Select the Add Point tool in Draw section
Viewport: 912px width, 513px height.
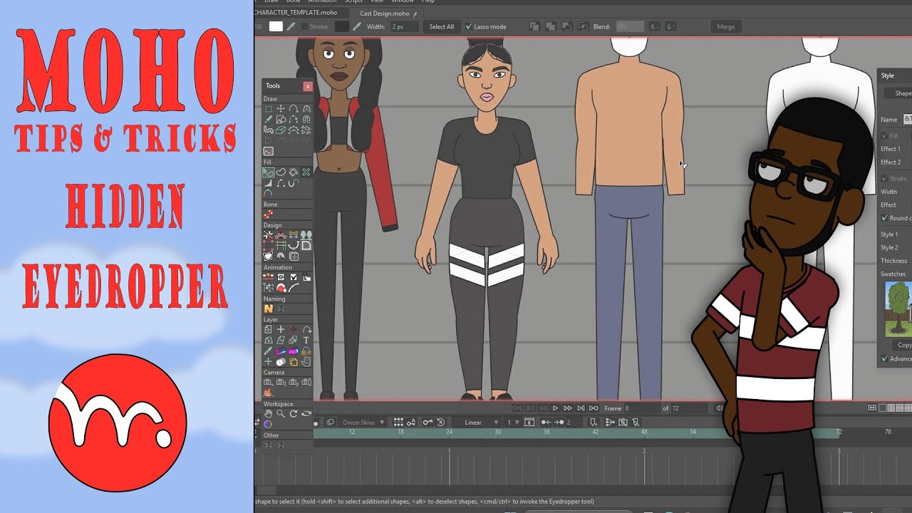294,109
